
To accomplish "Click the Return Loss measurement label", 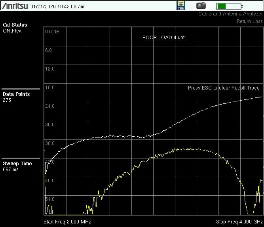I will click(x=249, y=21).
